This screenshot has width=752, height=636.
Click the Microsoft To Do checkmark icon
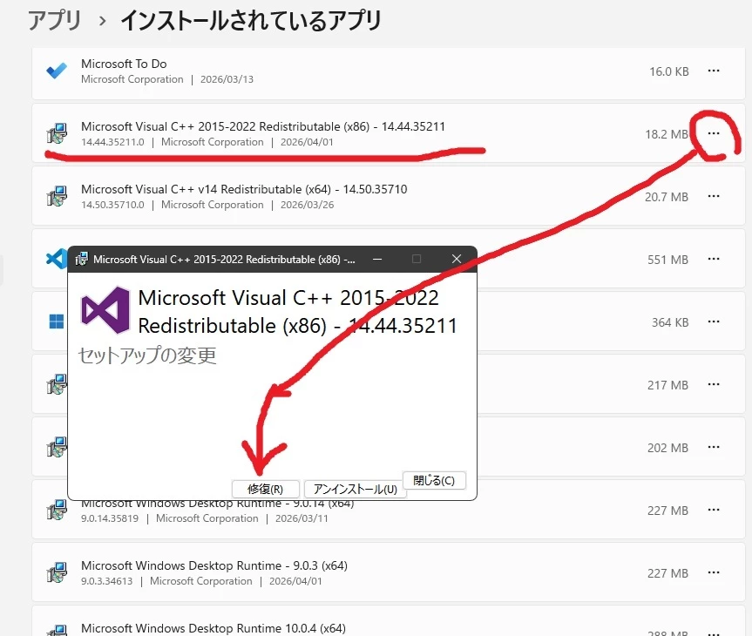57,71
